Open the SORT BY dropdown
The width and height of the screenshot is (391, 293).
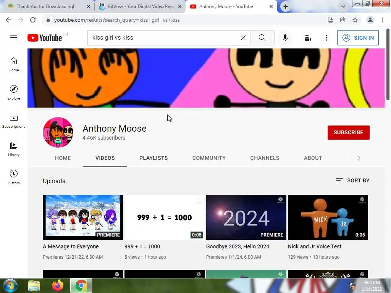click(x=352, y=180)
